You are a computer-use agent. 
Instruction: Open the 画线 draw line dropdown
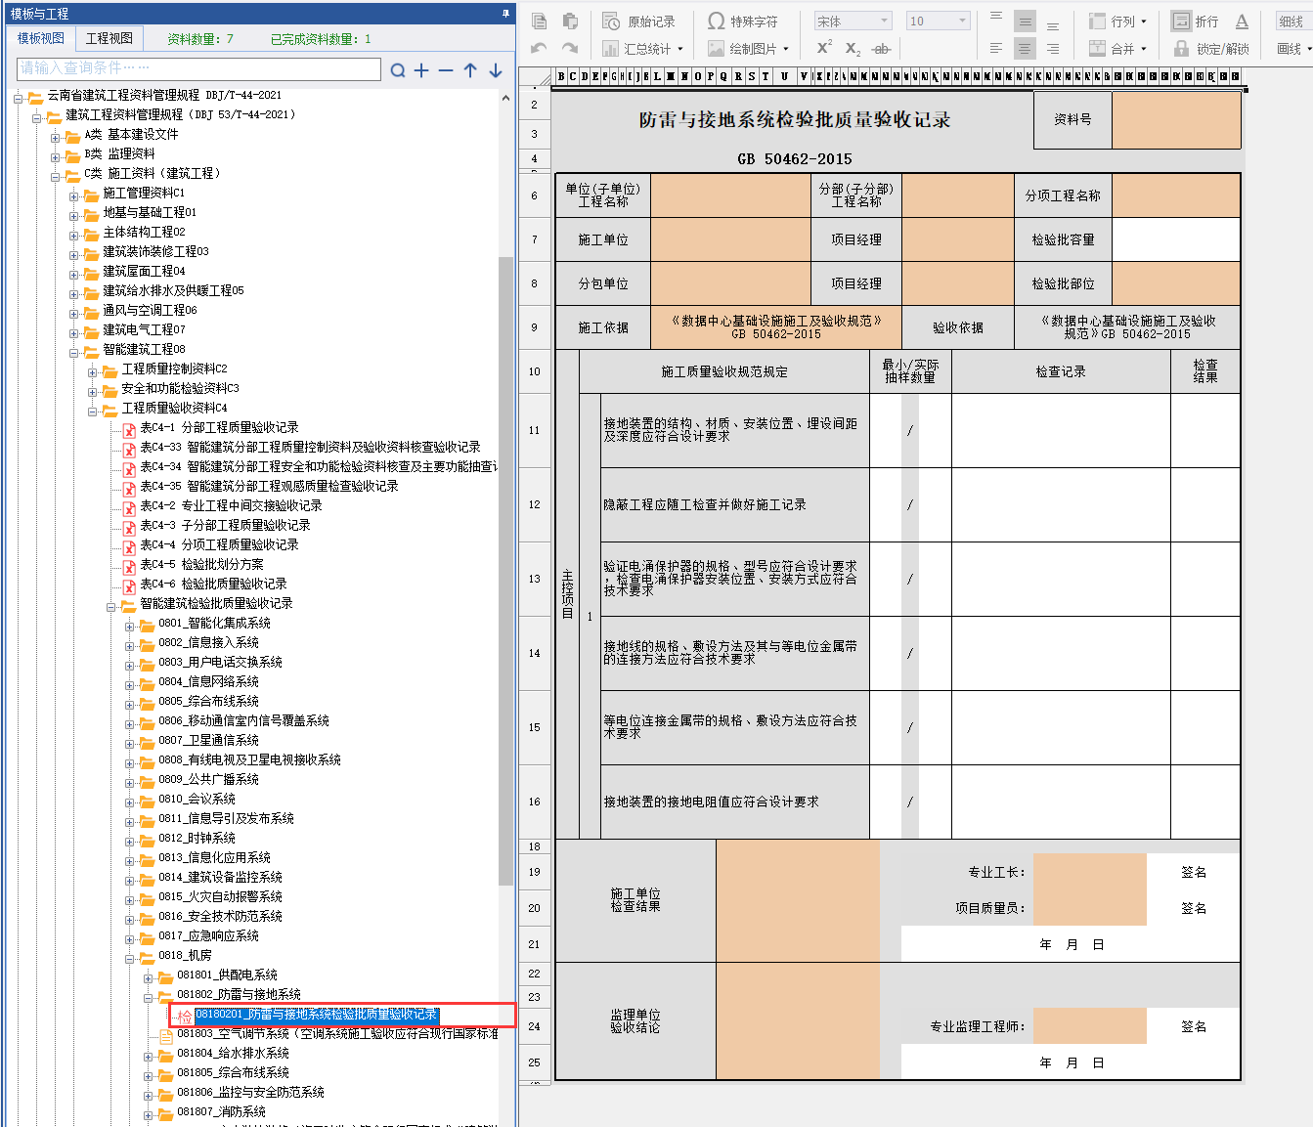pyautogui.click(x=1293, y=48)
